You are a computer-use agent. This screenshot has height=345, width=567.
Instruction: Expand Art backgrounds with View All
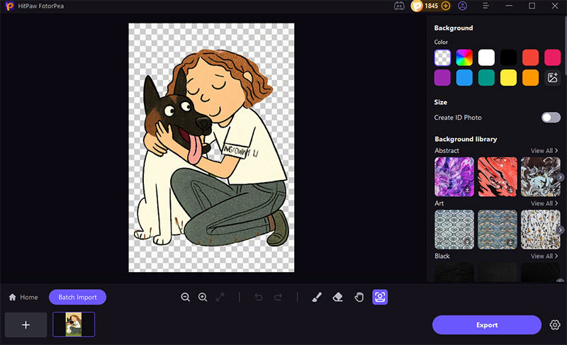point(545,204)
